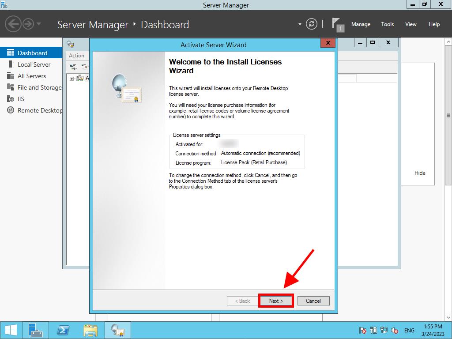The width and height of the screenshot is (452, 339).
Task: Open the clock showing 1:55 PM
Action: [433, 330]
